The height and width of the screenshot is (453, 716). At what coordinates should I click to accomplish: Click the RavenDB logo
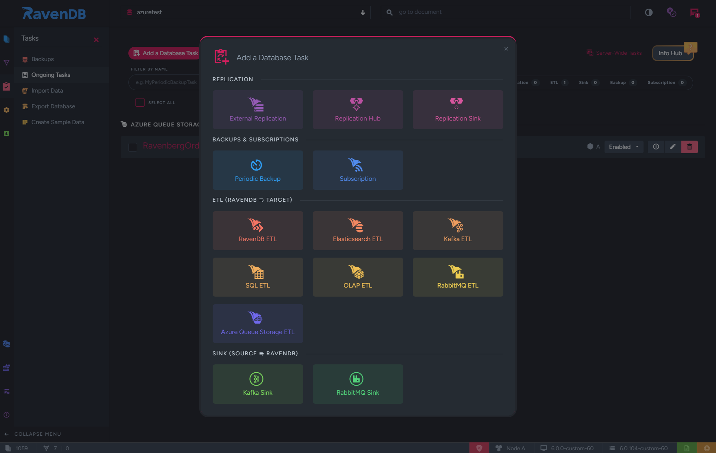point(54,13)
